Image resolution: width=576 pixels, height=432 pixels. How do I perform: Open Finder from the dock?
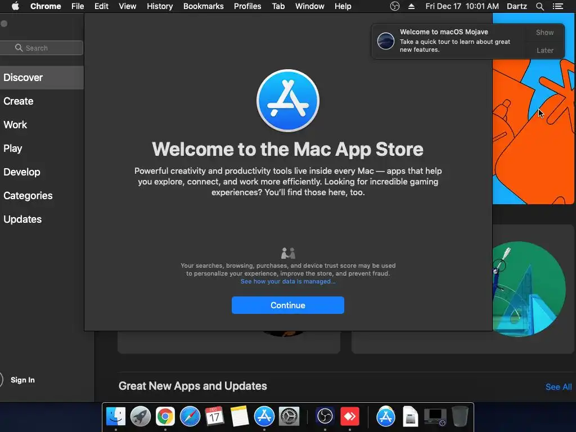pos(116,416)
